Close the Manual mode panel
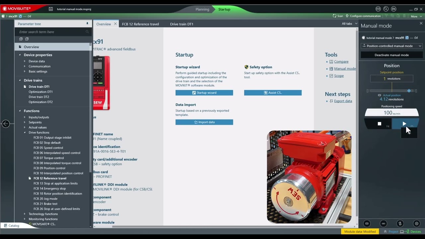This screenshot has height=239, width=425. click(421, 24)
